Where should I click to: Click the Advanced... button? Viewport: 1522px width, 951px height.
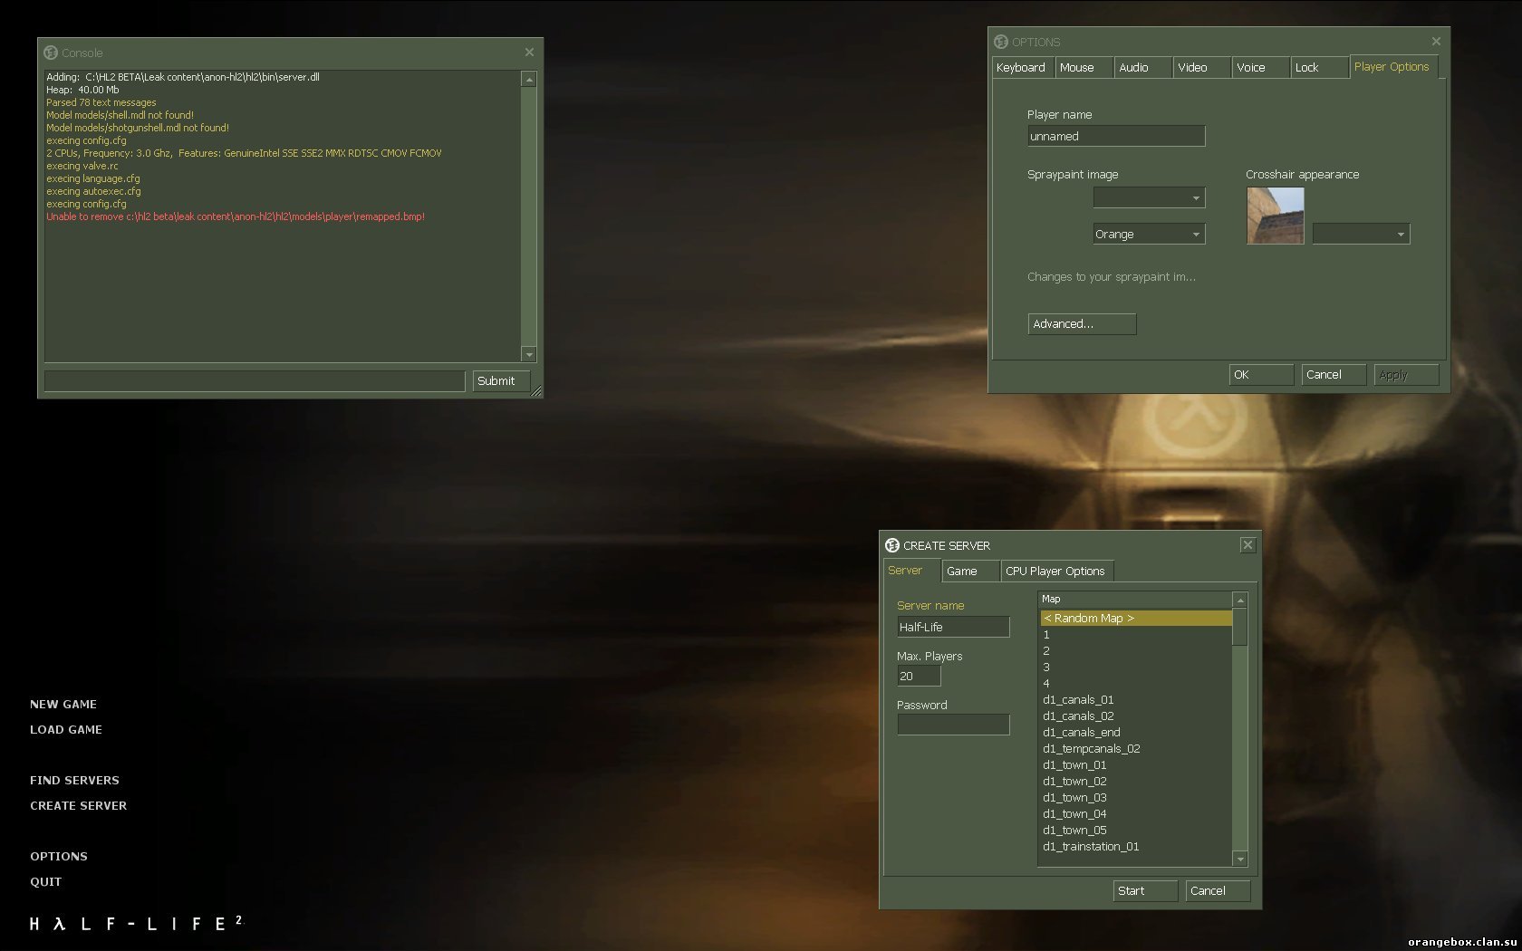point(1082,324)
